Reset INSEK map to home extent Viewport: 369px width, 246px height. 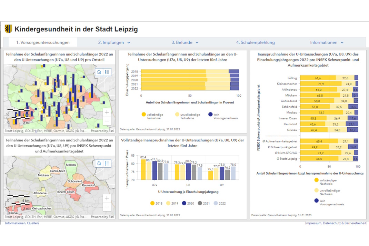tap(99, 163)
